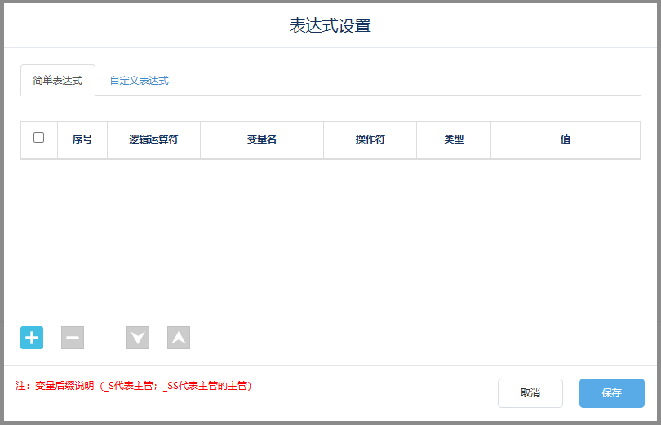
Task: Select the 类型 column header
Action: (454, 139)
